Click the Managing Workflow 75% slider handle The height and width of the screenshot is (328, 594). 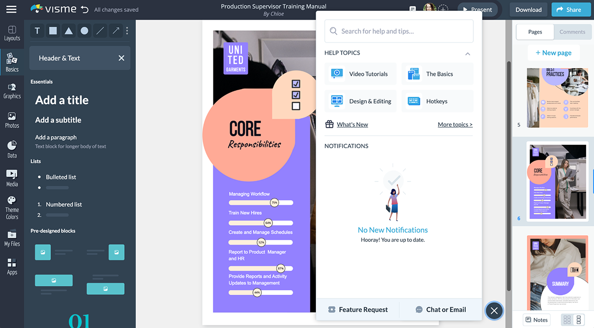pos(274,203)
